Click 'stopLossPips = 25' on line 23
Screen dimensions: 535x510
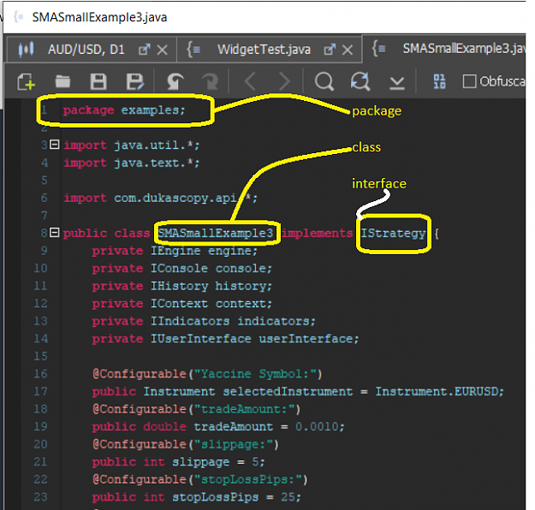click(234, 497)
